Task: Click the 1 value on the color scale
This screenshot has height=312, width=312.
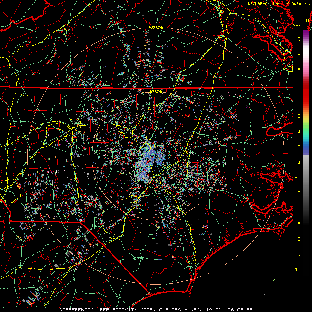Action: 299,131
